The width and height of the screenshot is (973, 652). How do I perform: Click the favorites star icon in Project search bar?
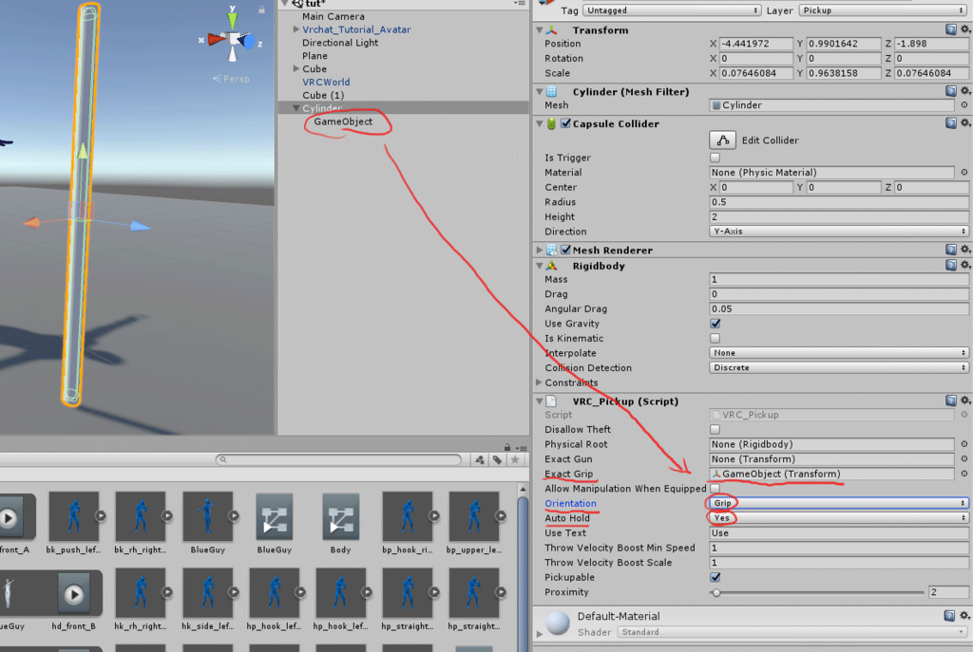tap(514, 460)
